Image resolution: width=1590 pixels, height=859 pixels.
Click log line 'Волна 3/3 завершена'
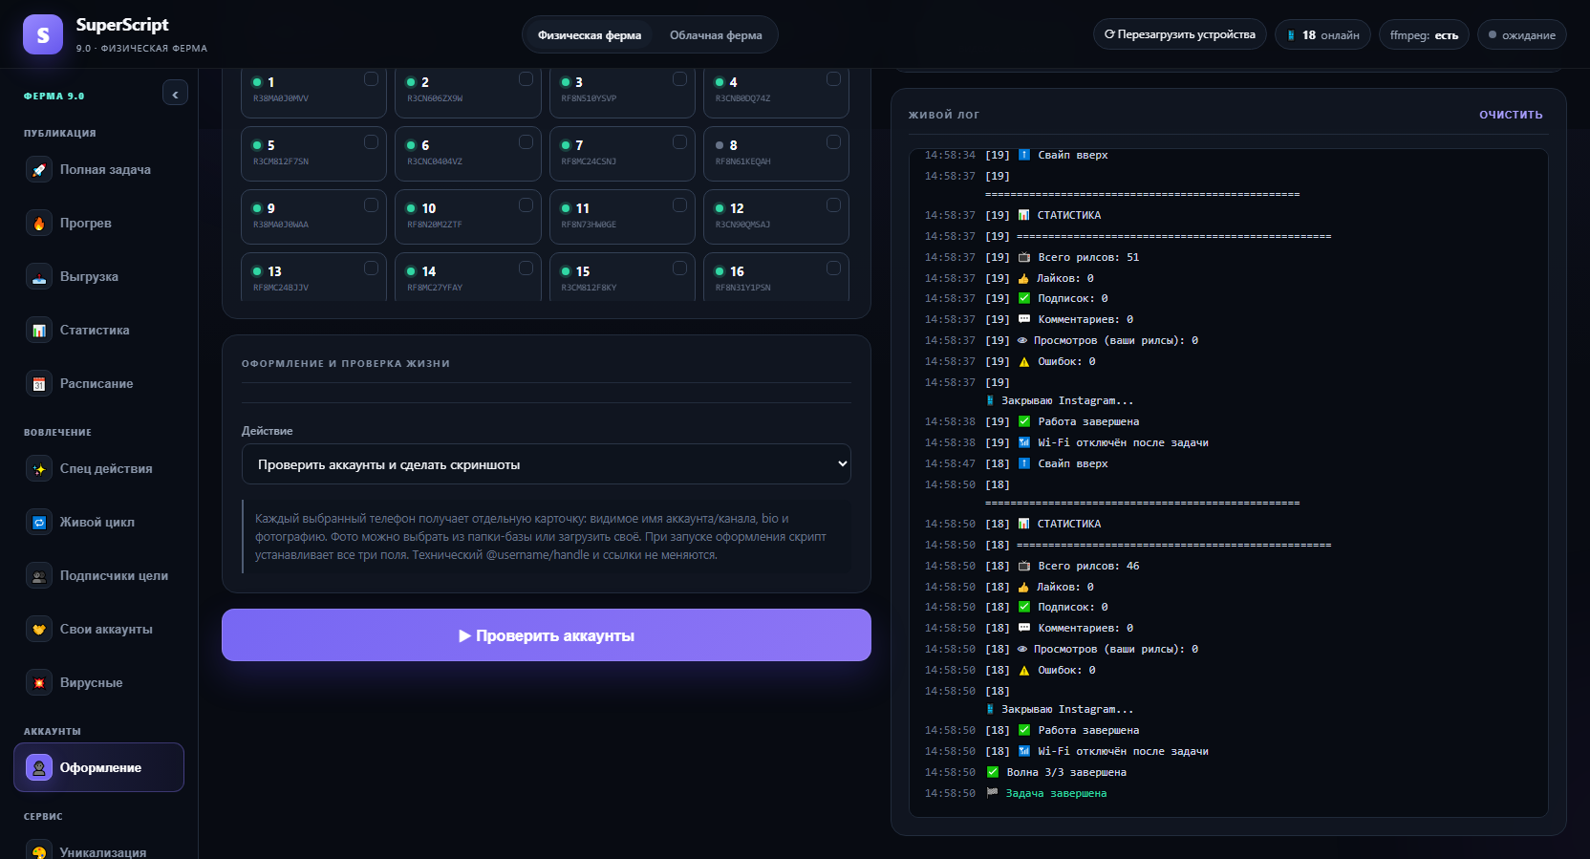pyautogui.click(x=1066, y=772)
